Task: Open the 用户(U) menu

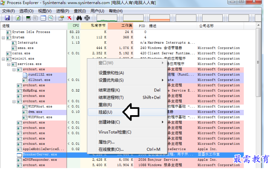Action: [x=97, y=11]
